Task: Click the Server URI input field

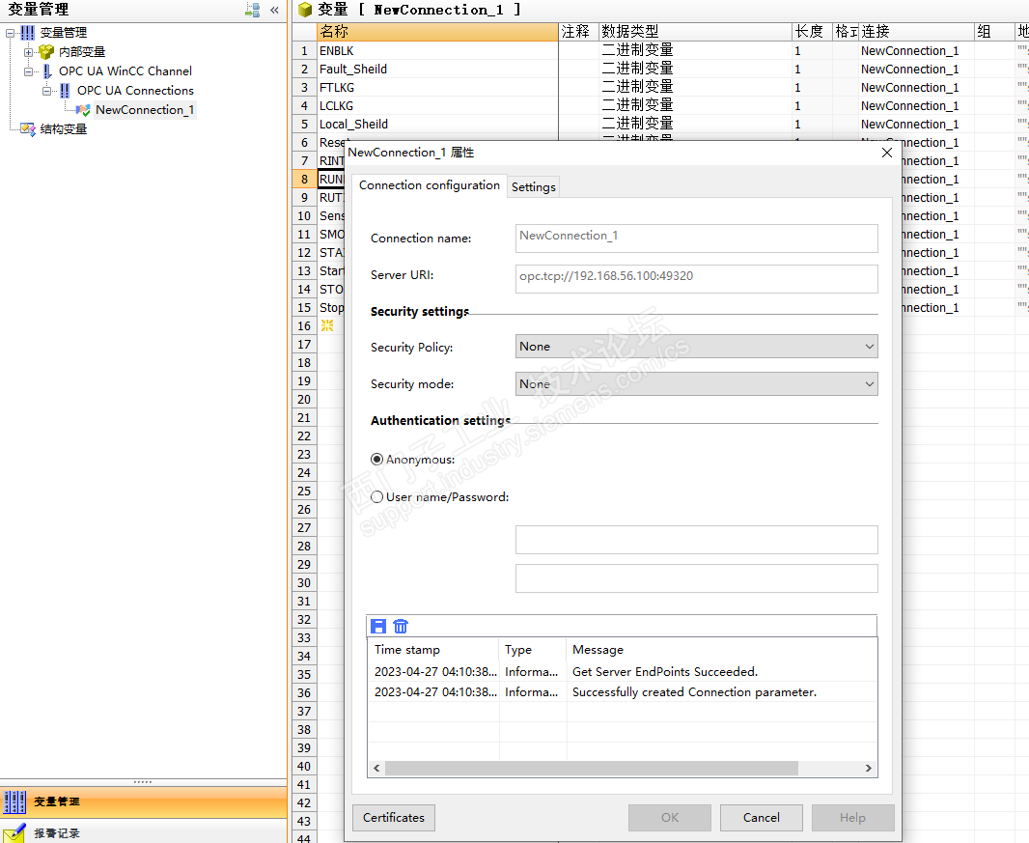Action: (x=696, y=279)
